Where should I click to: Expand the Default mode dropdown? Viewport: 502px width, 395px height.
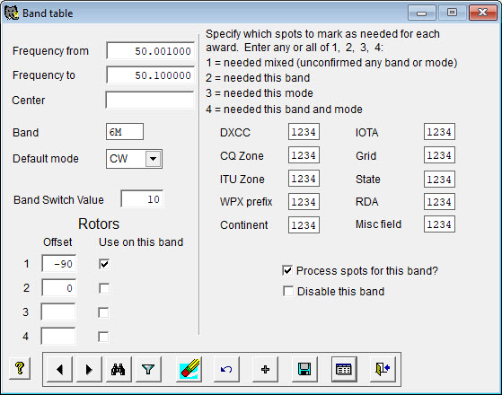(x=153, y=158)
